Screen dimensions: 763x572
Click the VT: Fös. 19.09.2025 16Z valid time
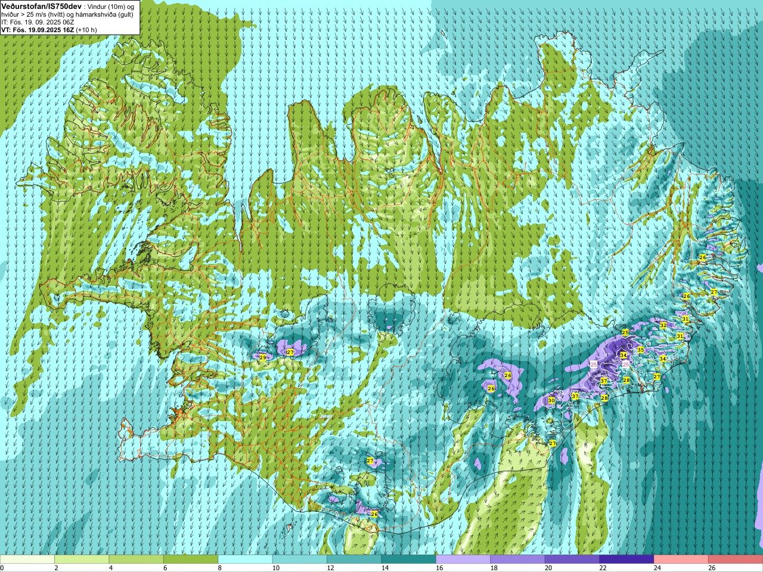[38, 30]
